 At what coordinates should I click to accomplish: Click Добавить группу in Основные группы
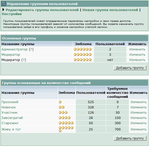pos(130,68)
